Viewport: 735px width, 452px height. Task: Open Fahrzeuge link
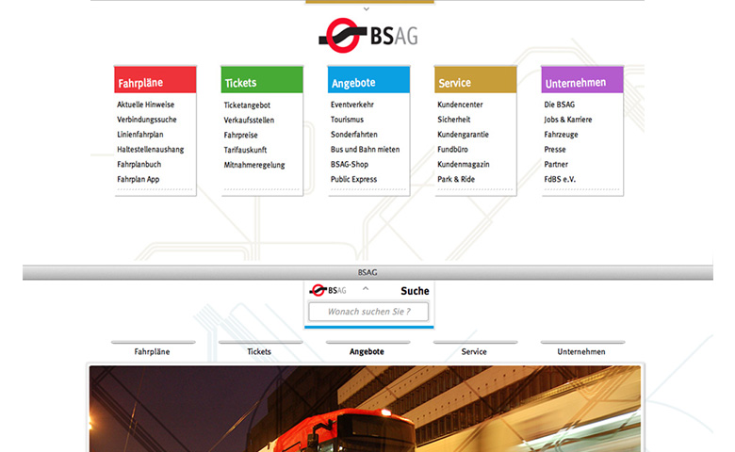[x=561, y=135]
